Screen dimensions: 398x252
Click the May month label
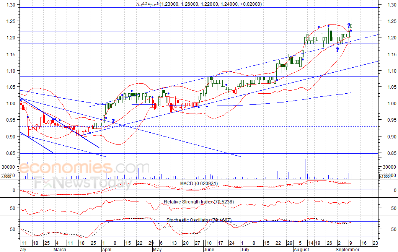pyautogui.click(x=157, y=249)
